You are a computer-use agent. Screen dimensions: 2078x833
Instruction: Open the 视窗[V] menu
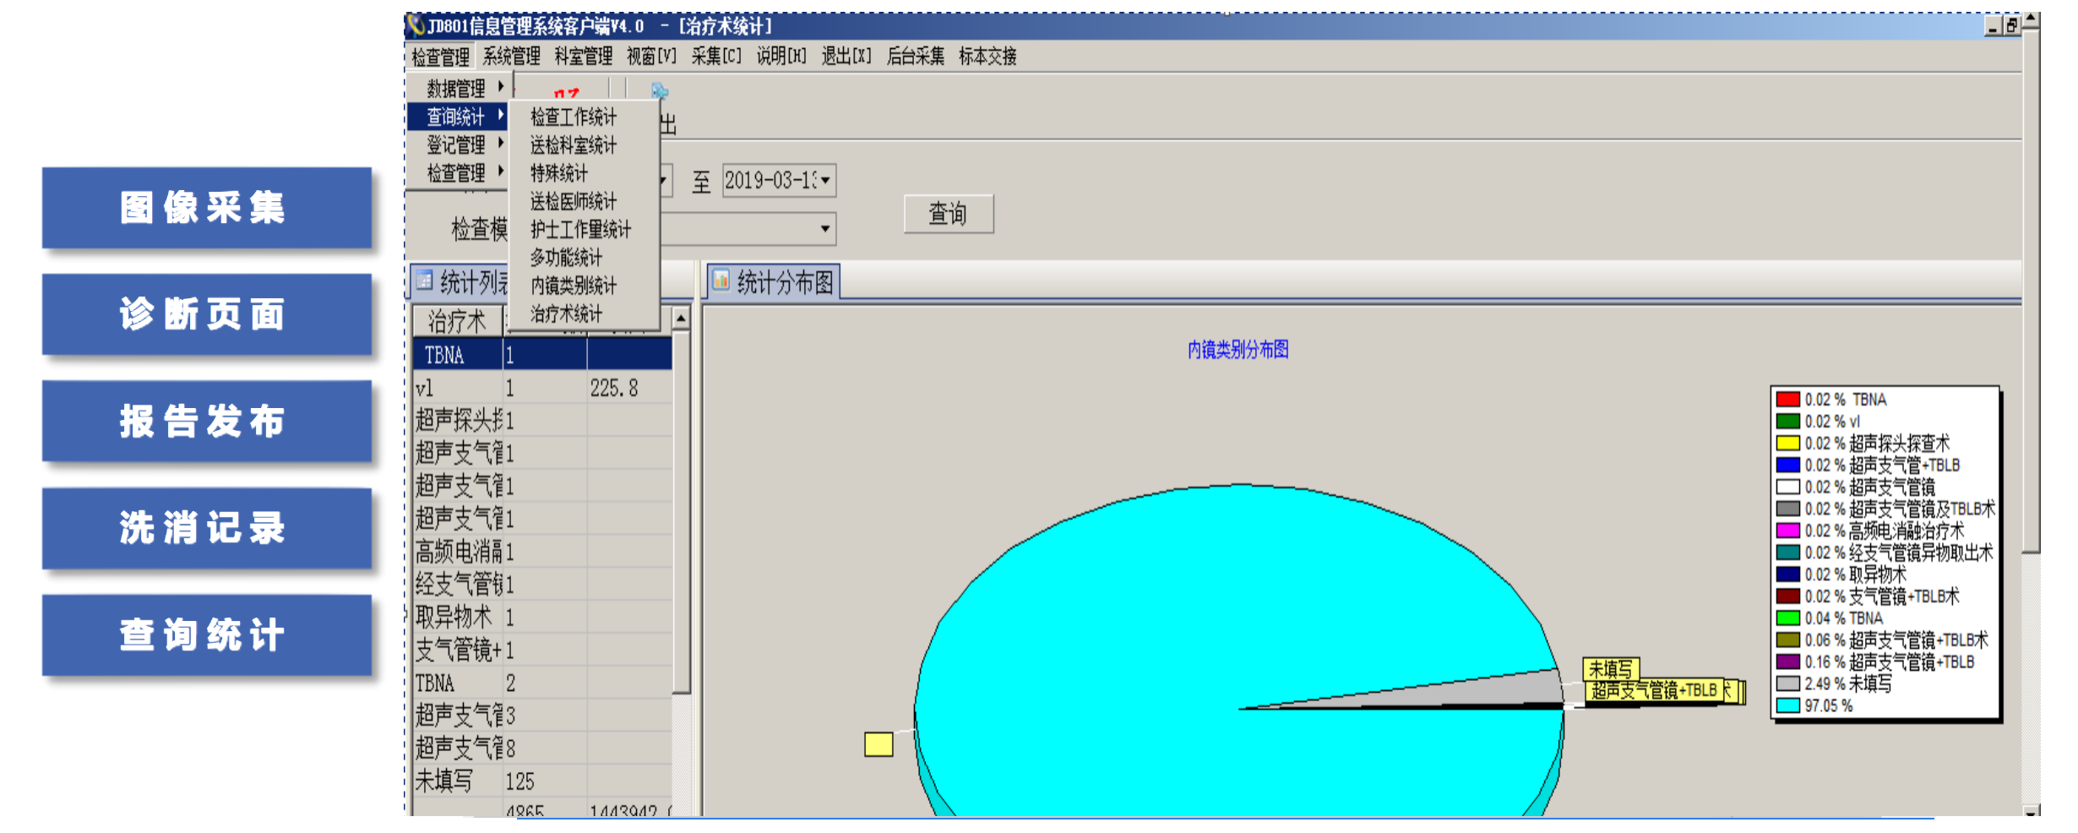click(x=651, y=57)
